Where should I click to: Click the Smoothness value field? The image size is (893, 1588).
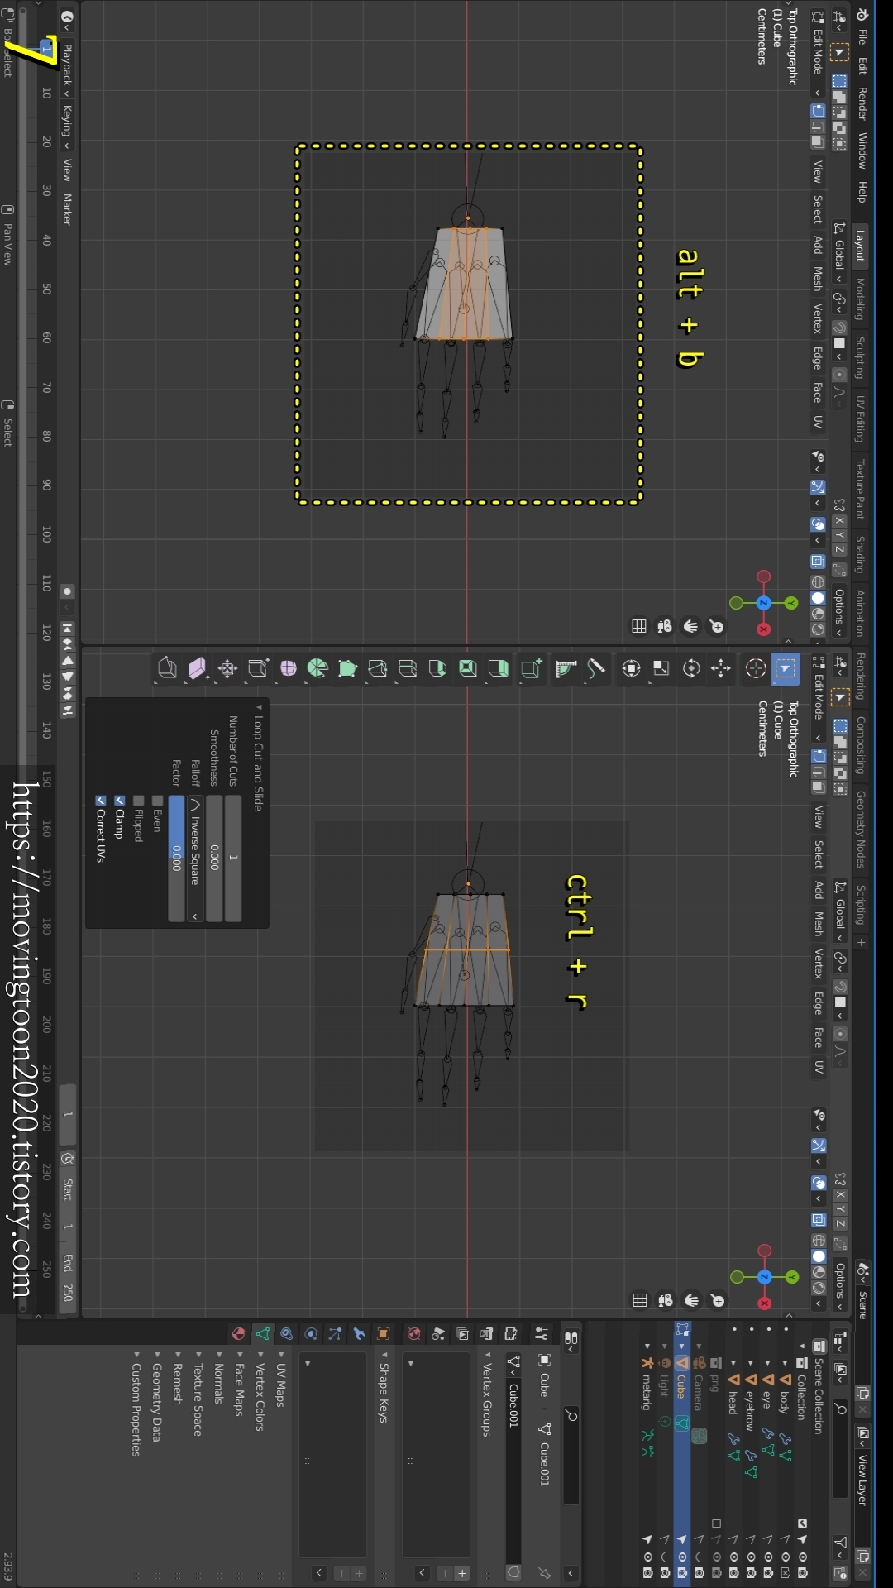[x=214, y=859]
